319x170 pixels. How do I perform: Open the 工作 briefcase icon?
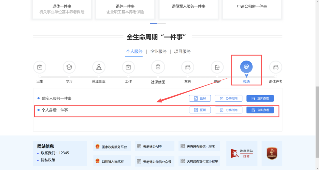pos(128,67)
